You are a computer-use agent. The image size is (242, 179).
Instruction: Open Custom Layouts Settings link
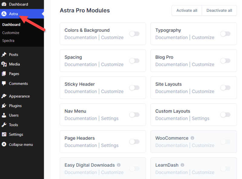pos(201,118)
